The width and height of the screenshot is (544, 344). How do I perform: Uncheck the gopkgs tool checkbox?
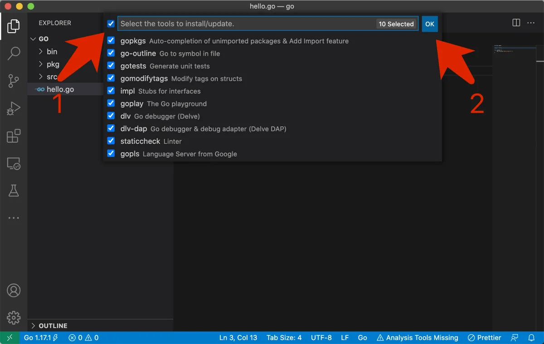111,41
